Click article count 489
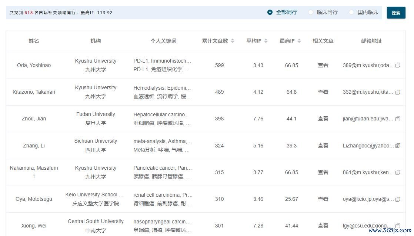The width and height of the screenshot is (414, 236). (x=220, y=92)
